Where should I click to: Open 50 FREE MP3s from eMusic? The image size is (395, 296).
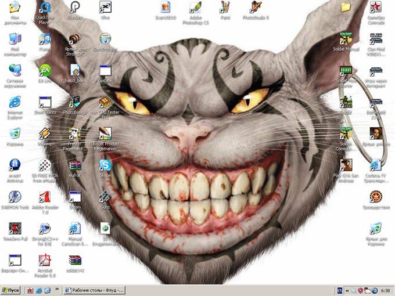pyautogui.click(x=45, y=165)
